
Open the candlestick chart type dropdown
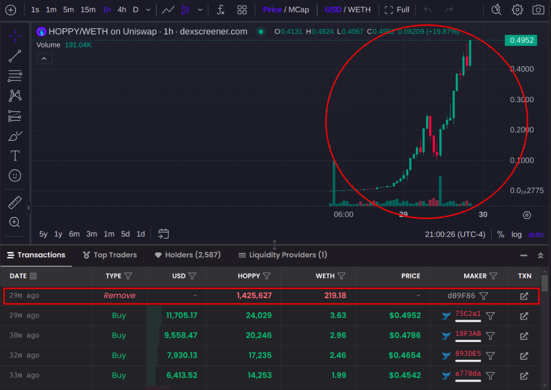point(200,10)
